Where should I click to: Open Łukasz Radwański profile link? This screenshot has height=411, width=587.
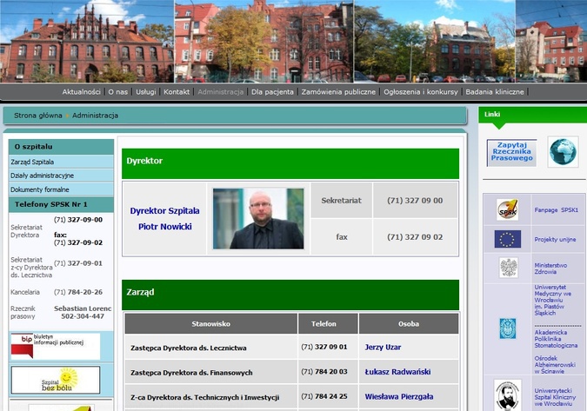[x=397, y=372]
